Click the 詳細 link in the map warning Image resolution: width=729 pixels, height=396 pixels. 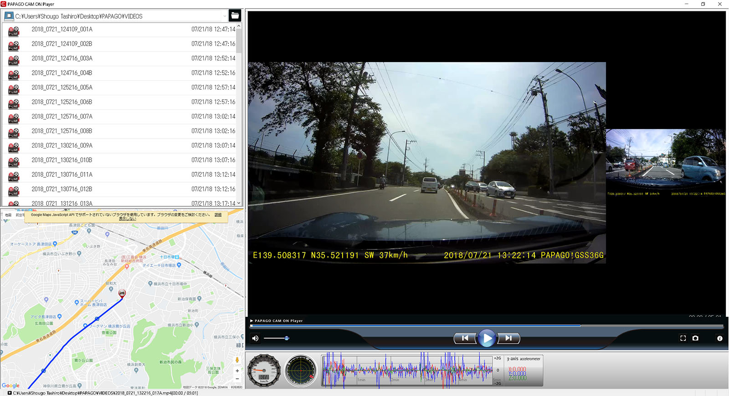pos(218,215)
